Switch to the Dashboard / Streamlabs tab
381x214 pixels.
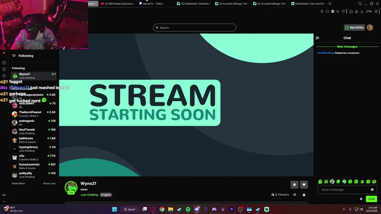(x=193, y=4)
